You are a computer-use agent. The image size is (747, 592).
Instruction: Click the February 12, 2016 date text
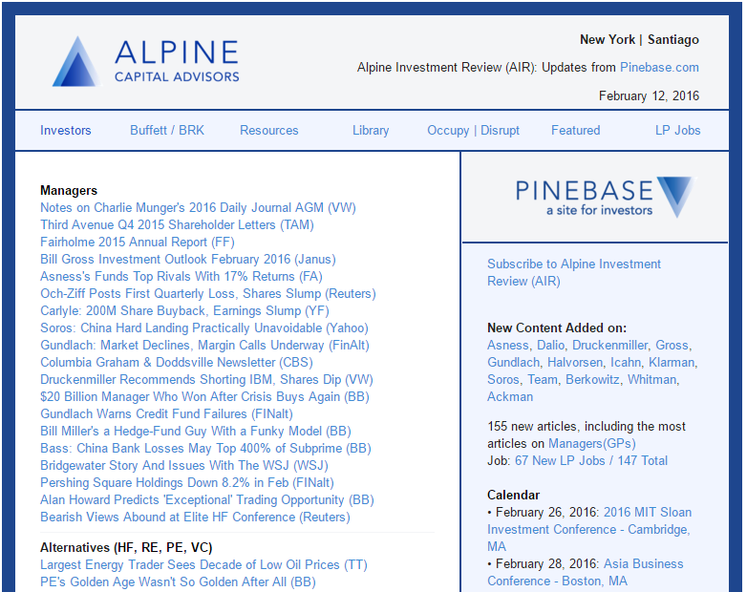(649, 96)
